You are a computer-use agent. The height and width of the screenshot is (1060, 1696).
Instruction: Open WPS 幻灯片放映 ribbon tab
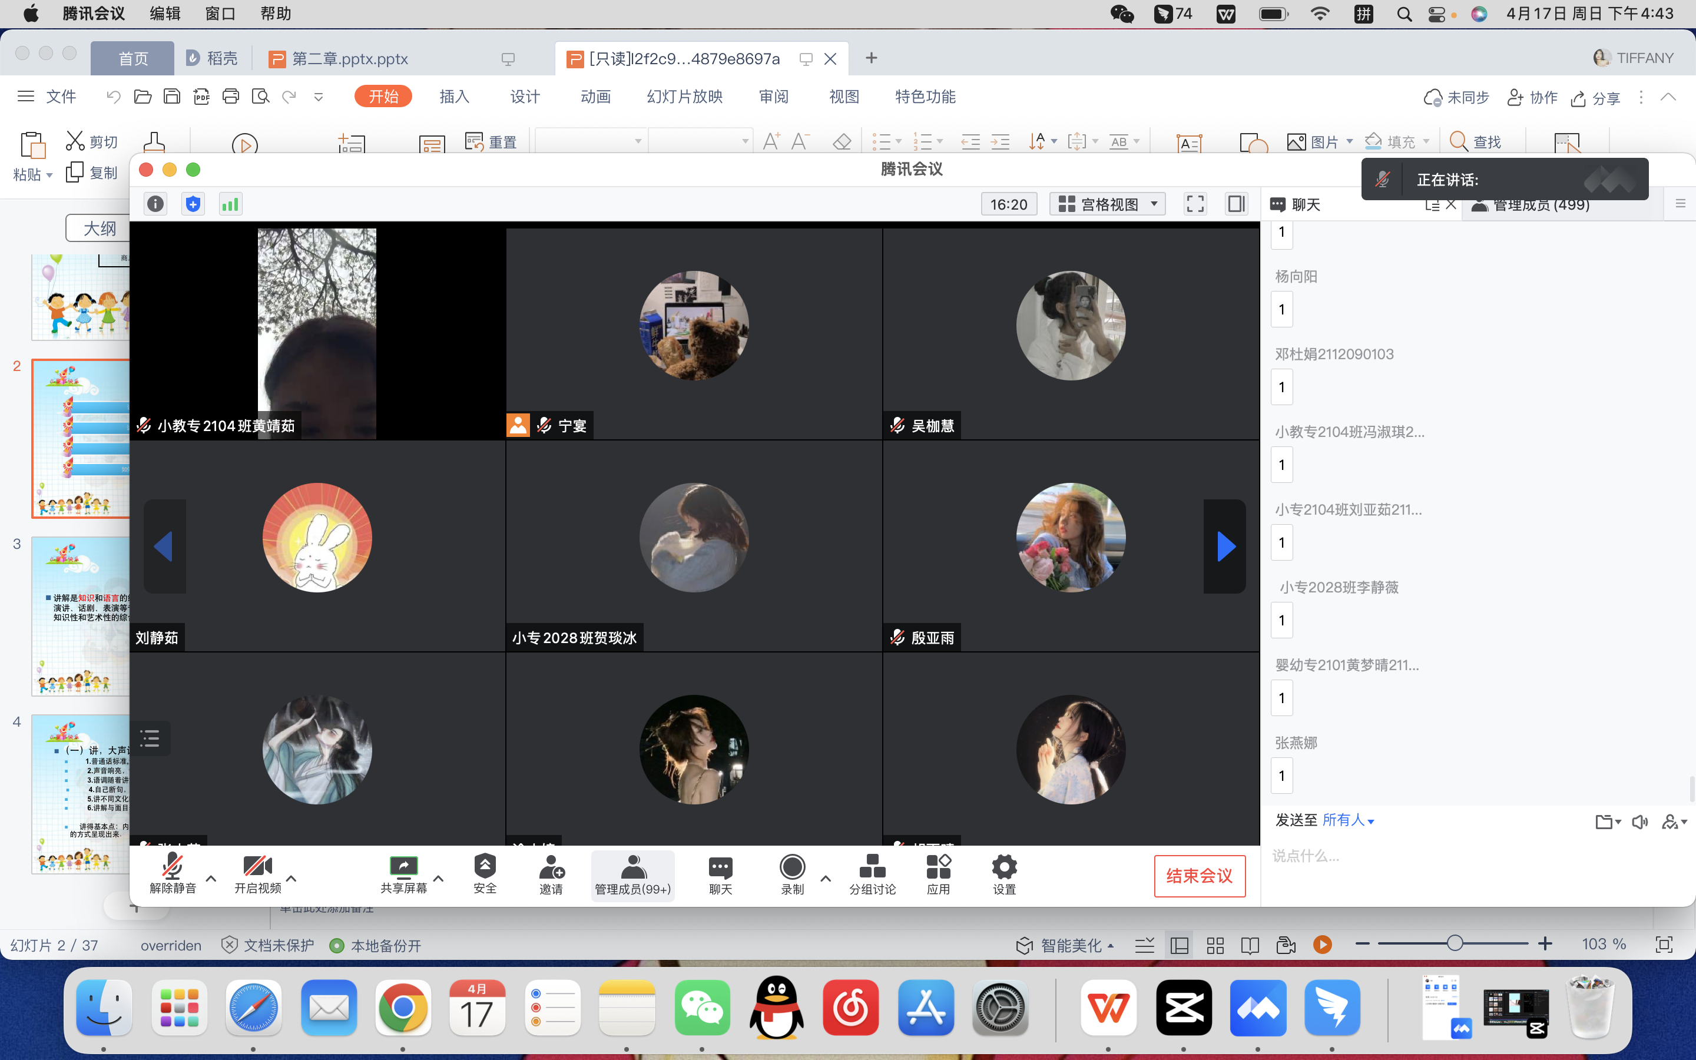[684, 97]
